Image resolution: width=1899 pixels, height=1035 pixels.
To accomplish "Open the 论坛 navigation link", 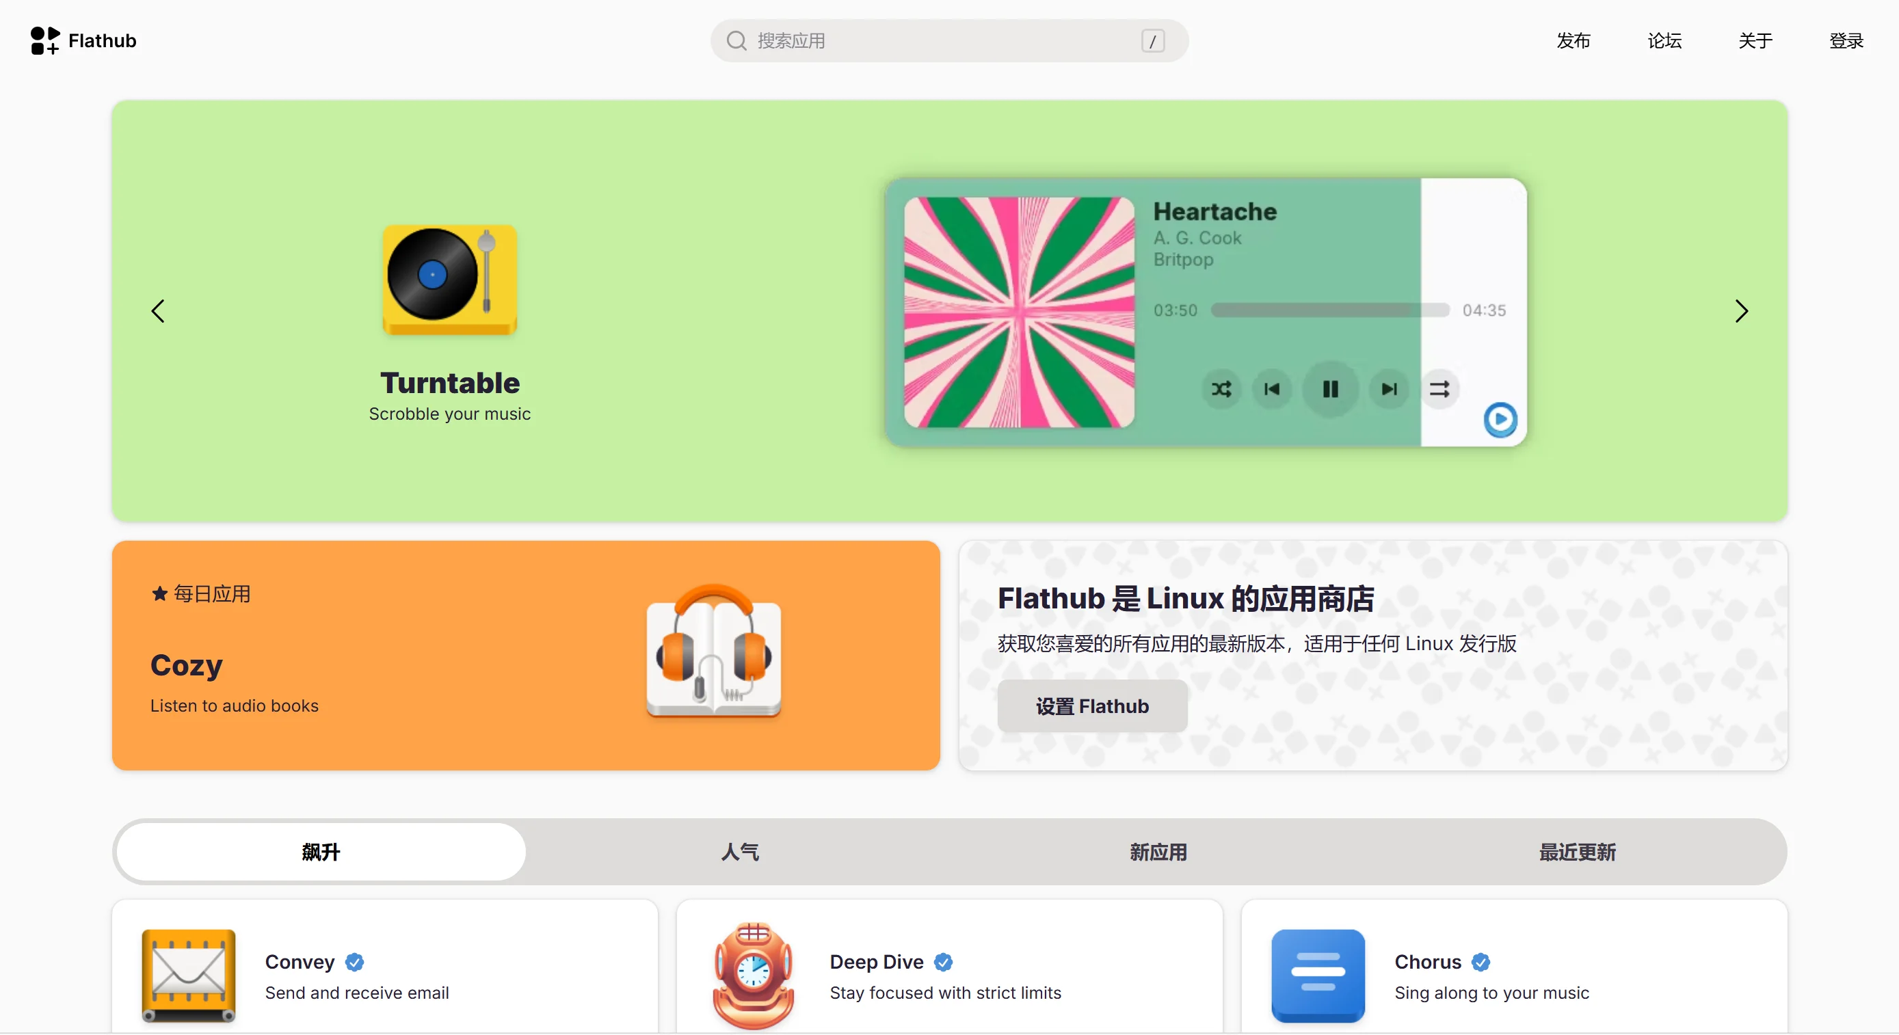I will (x=1664, y=40).
